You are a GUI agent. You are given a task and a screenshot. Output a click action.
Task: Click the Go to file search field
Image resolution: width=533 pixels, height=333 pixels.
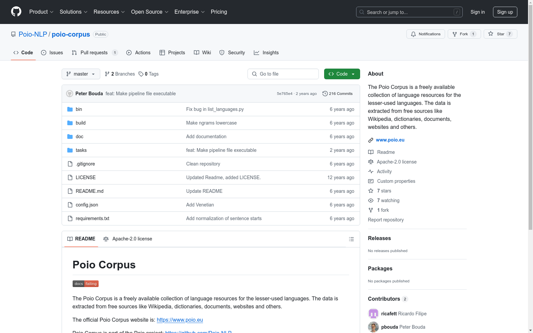click(x=283, y=74)
